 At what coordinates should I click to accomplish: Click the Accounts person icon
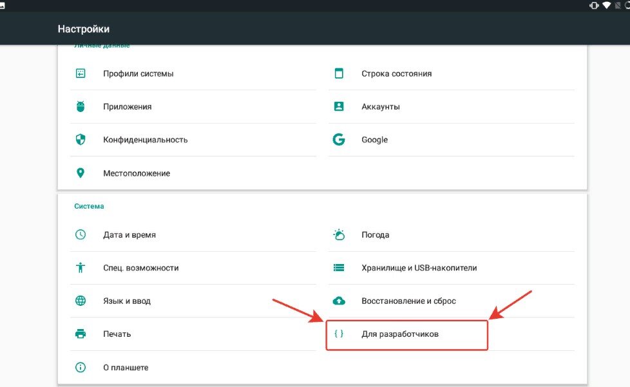(x=339, y=107)
